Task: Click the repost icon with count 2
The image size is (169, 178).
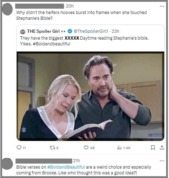Action: click(x=52, y=148)
